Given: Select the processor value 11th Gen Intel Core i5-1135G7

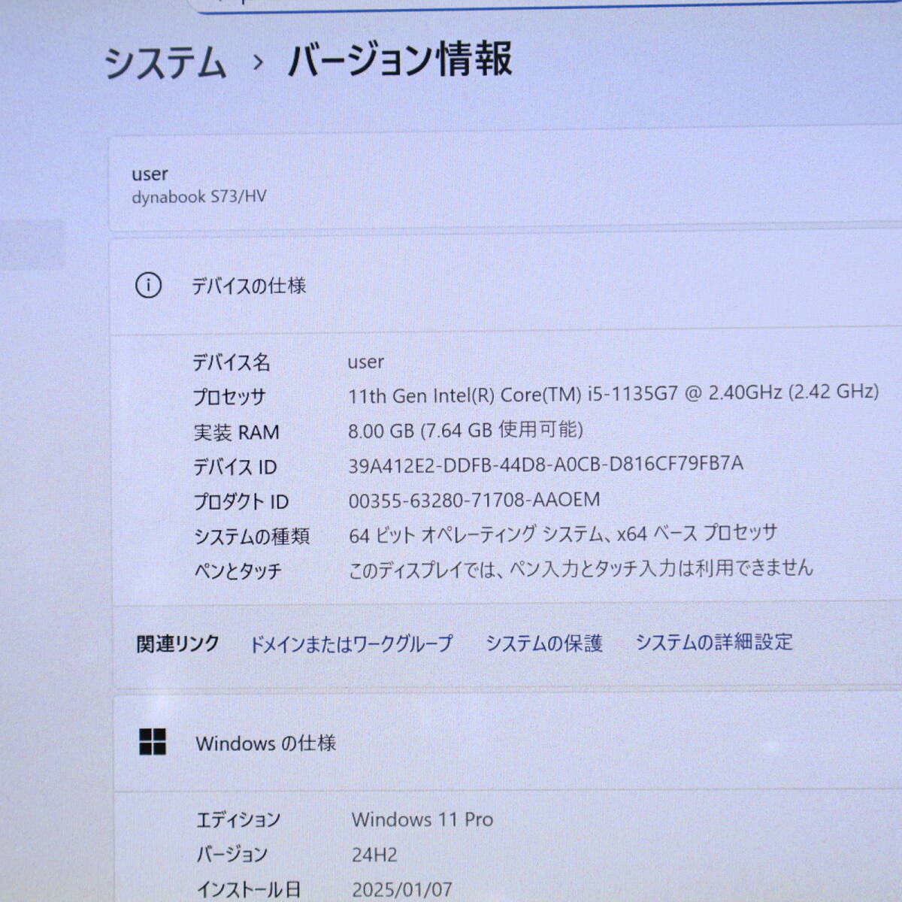Looking at the screenshot, I should tap(613, 393).
